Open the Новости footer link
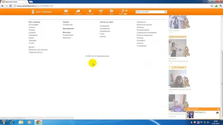Screen dimensions: 223x125 point(140,43)
